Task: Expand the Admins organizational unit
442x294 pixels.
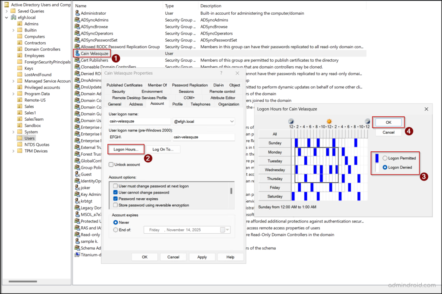Action: pos(13,24)
